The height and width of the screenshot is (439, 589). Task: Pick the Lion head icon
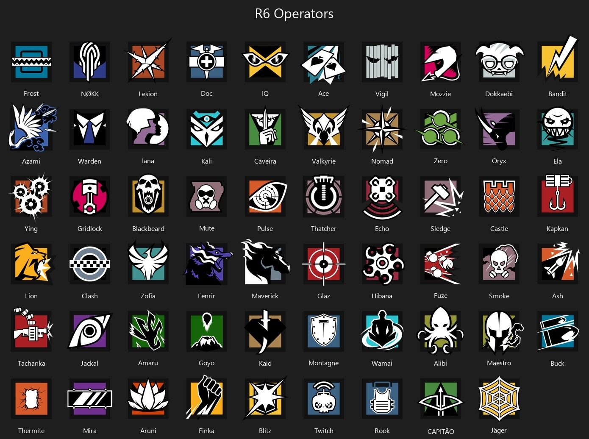tap(32, 264)
